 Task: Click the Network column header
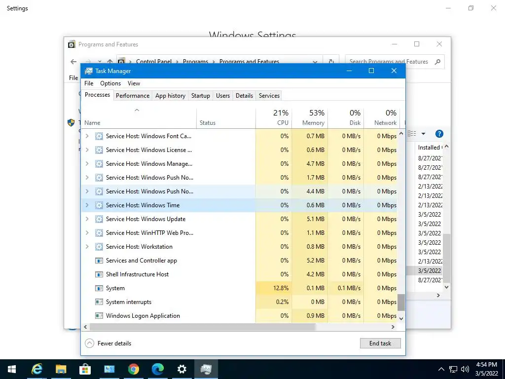[382, 118]
